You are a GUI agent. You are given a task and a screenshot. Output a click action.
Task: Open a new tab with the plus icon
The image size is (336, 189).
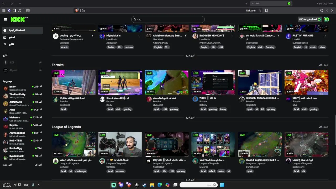coord(246,3)
